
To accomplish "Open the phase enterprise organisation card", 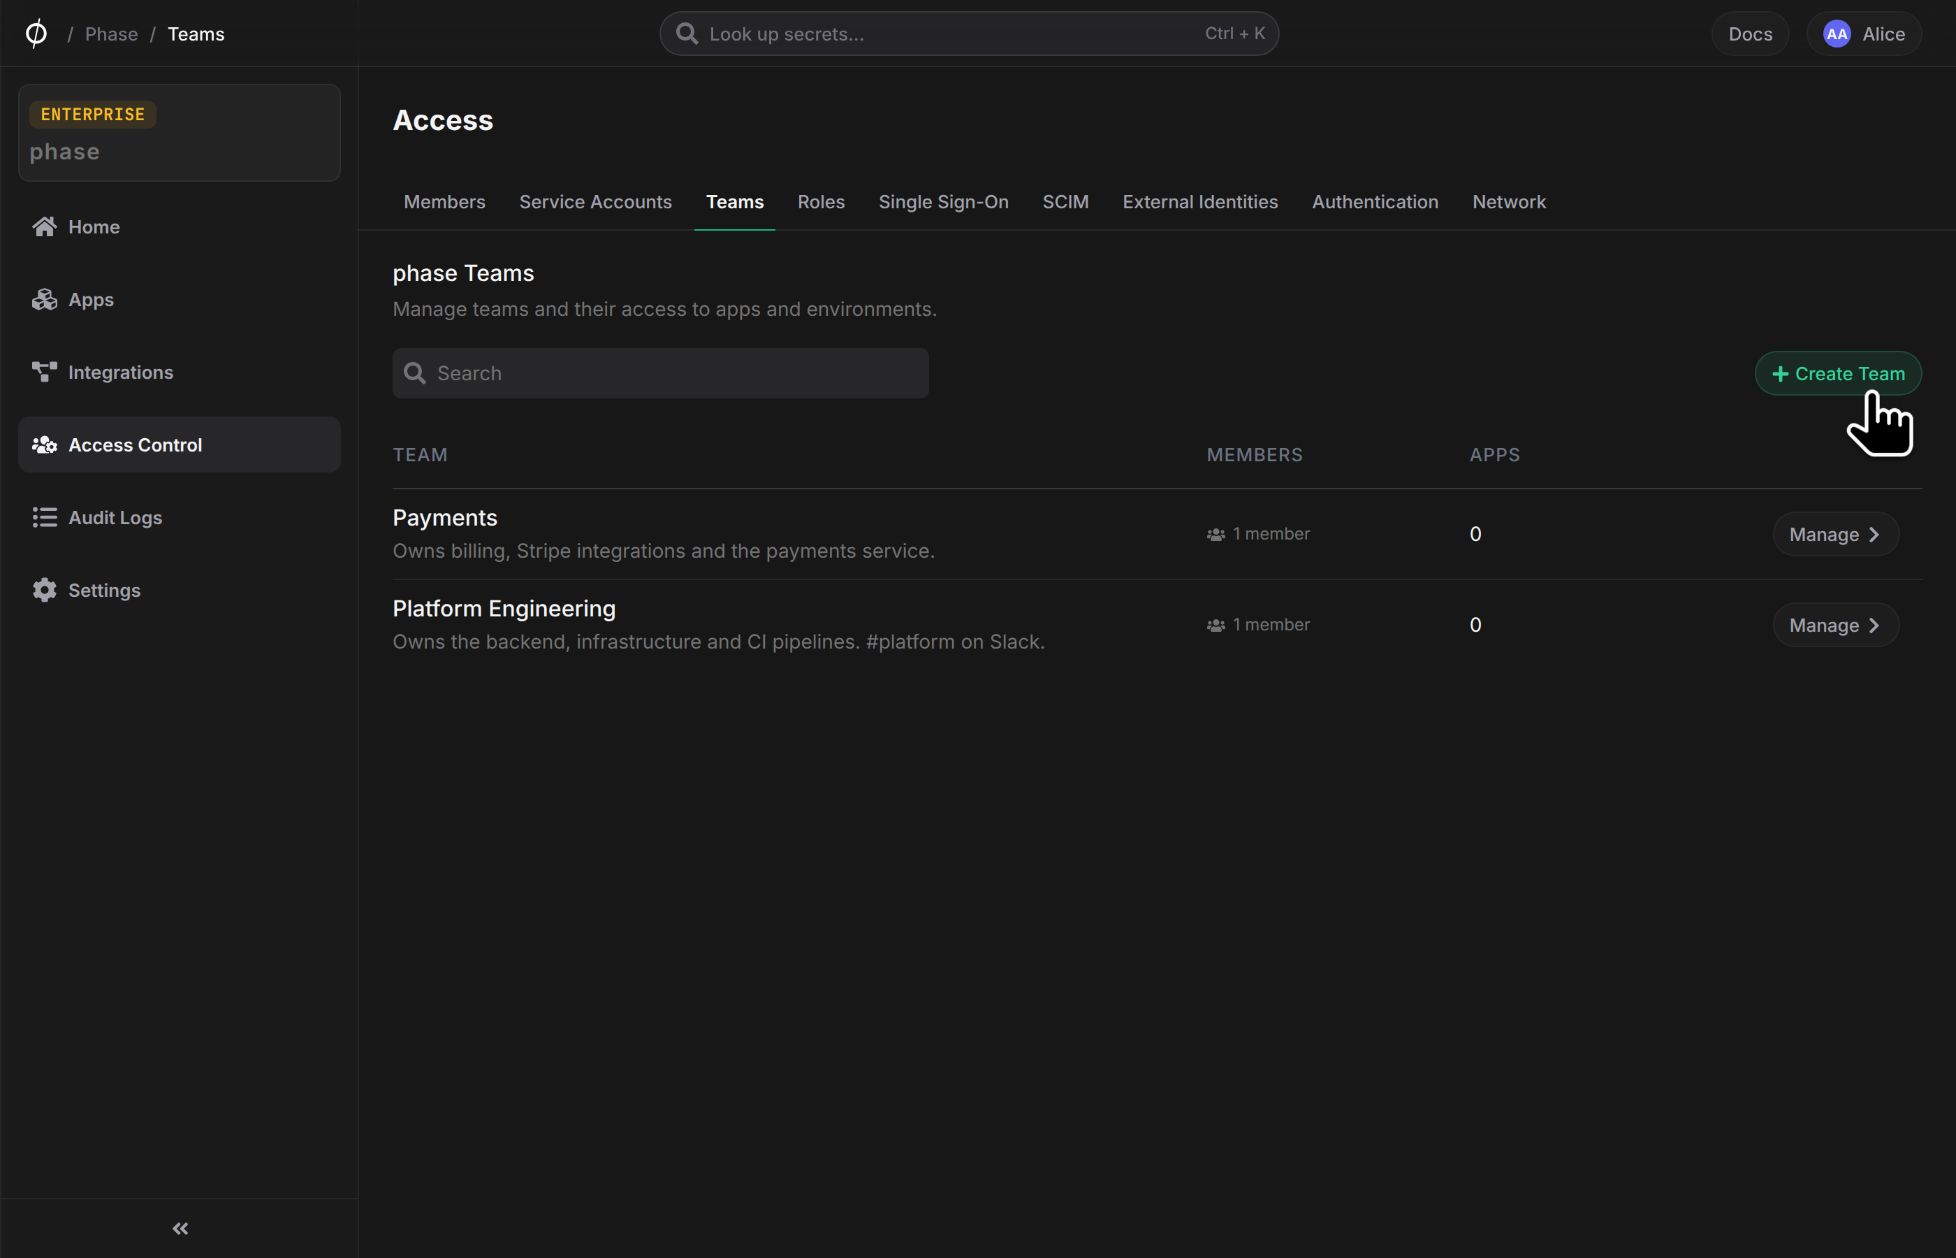I will coord(179,132).
